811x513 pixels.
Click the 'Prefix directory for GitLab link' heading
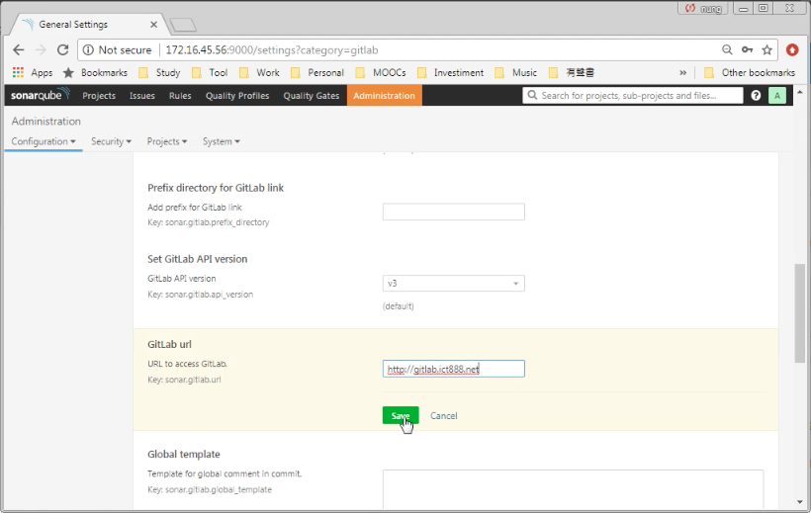[x=216, y=188]
